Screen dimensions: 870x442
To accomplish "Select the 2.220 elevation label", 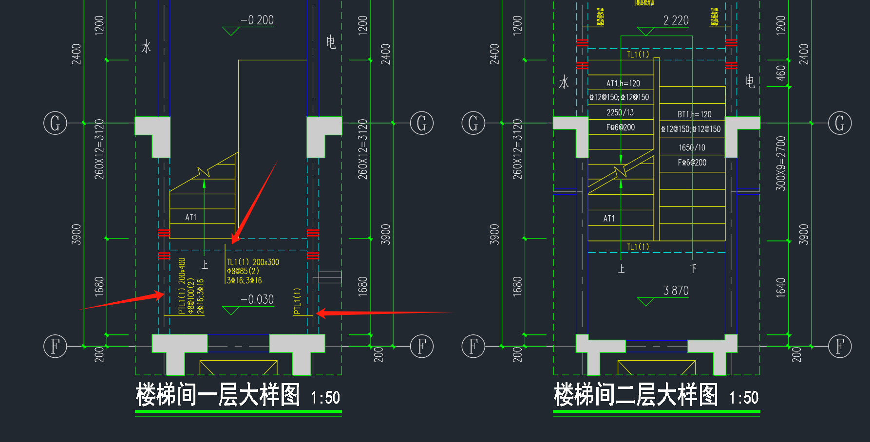I will (676, 20).
